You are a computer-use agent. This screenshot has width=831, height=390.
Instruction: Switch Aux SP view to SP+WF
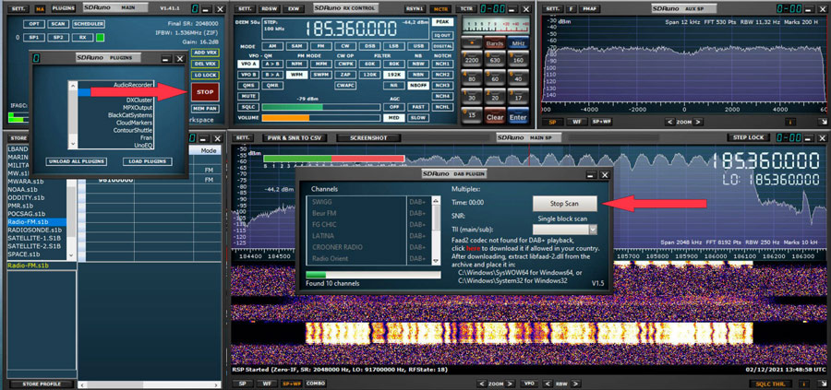pyautogui.click(x=601, y=122)
